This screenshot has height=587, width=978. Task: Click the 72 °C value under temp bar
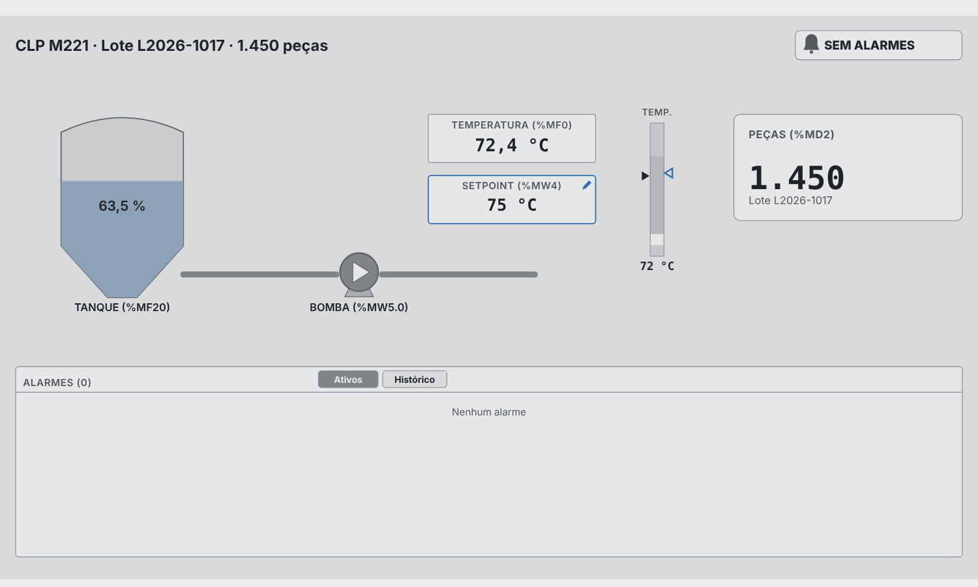tap(657, 266)
